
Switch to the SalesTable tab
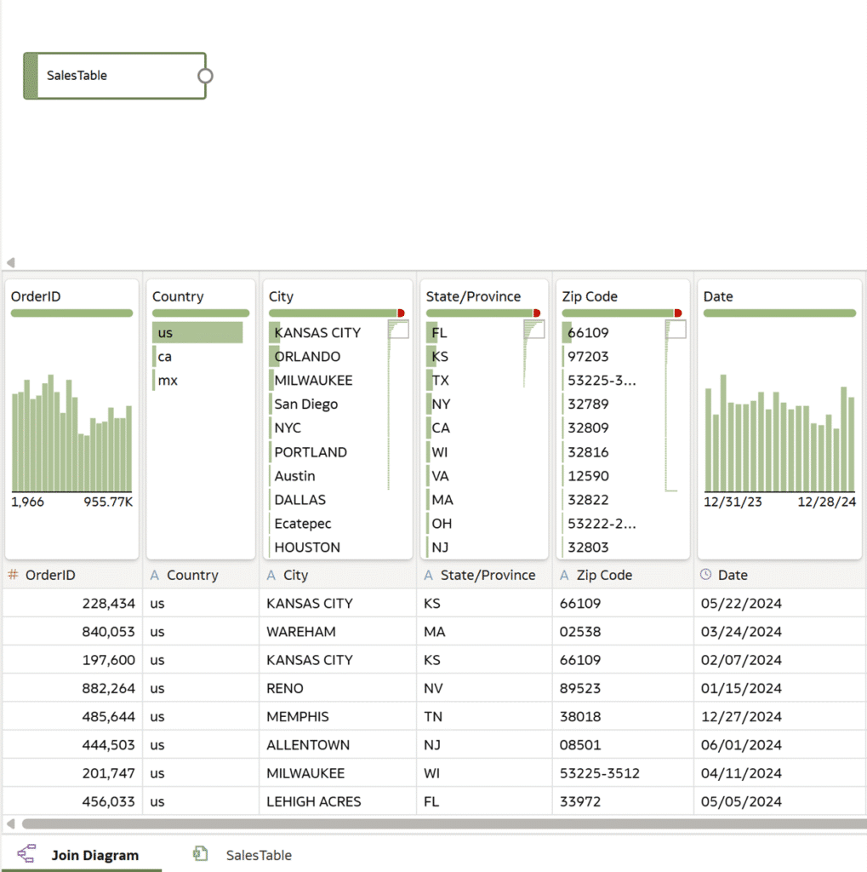pos(259,855)
